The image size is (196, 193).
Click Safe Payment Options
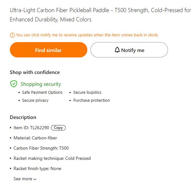(x=42, y=93)
